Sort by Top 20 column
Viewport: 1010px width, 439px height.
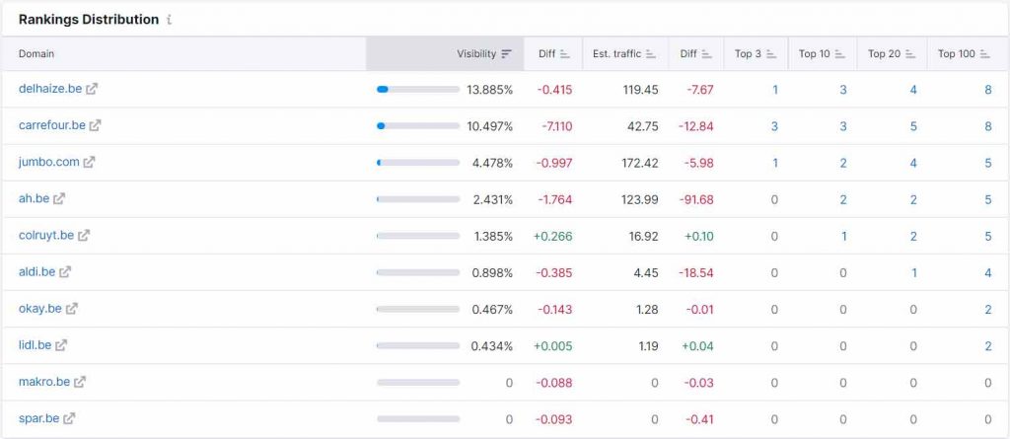point(910,54)
